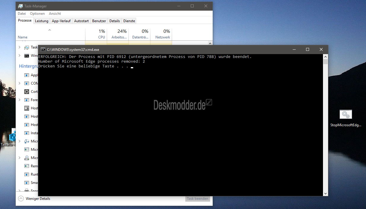Click the 'Hintergru' group heading
The width and height of the screenshot is (366, 209).
coord(29,66)
